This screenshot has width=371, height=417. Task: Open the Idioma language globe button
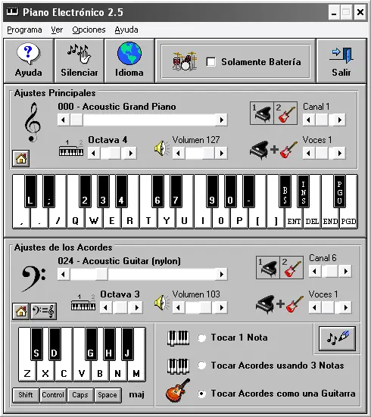point(129,61)
